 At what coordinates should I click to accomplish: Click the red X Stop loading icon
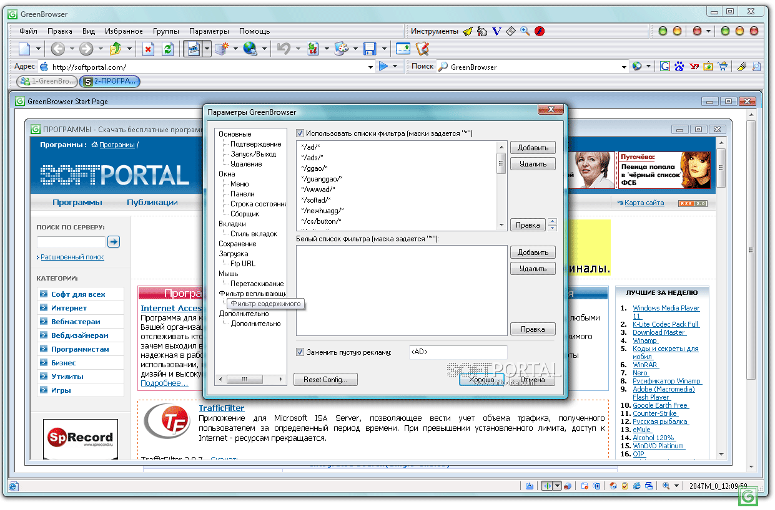point(148,49)
